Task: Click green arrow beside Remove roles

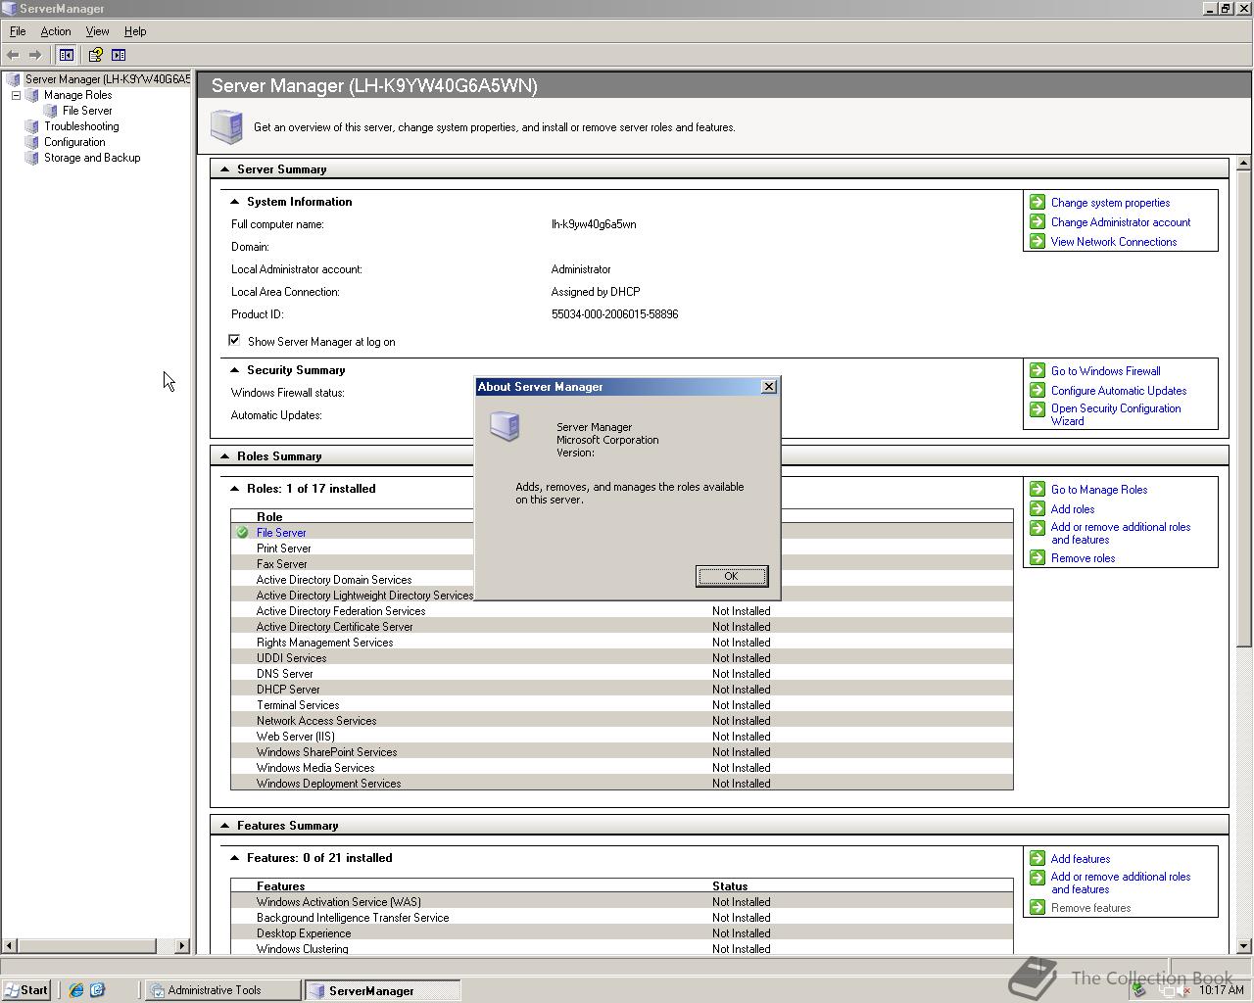Action: point(1037,557)
